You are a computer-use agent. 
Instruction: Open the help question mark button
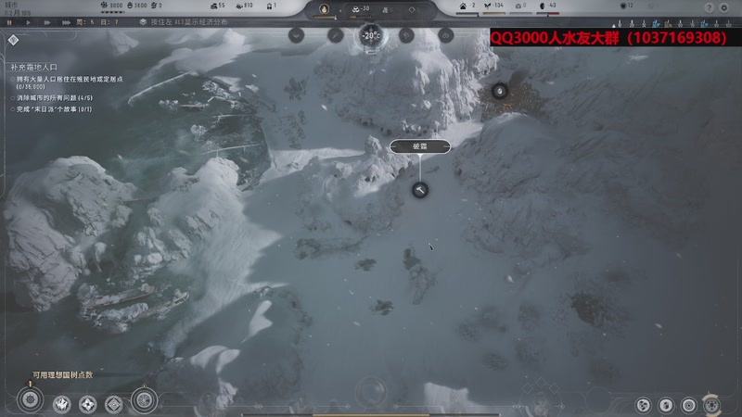tap(709, 7)
